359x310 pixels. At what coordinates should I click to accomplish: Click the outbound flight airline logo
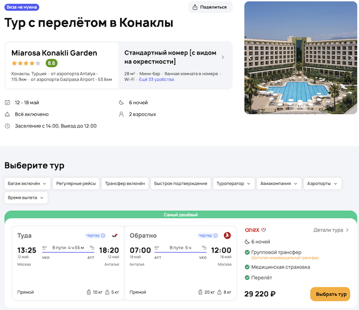(x=115, y=235)
